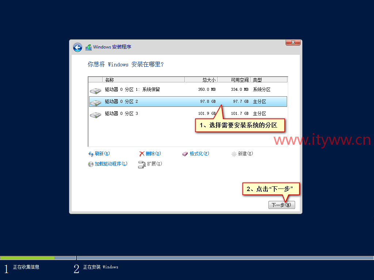Click the 下一步(N) button
This screenshot has height=280, width=374.
[282, 205]
